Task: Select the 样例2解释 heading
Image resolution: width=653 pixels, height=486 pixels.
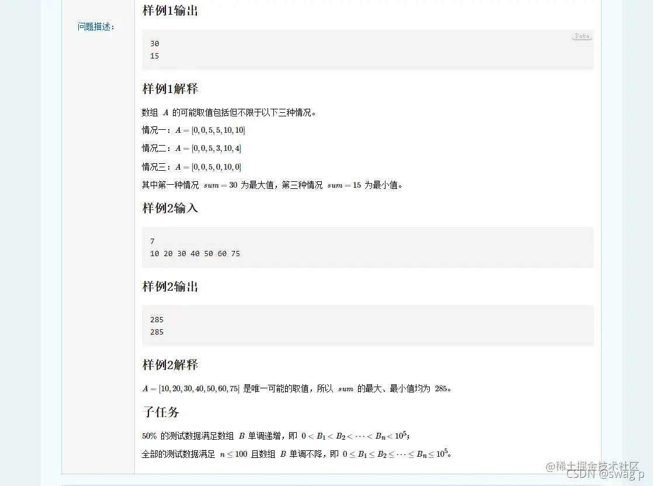Action: [x=170, y=364]
